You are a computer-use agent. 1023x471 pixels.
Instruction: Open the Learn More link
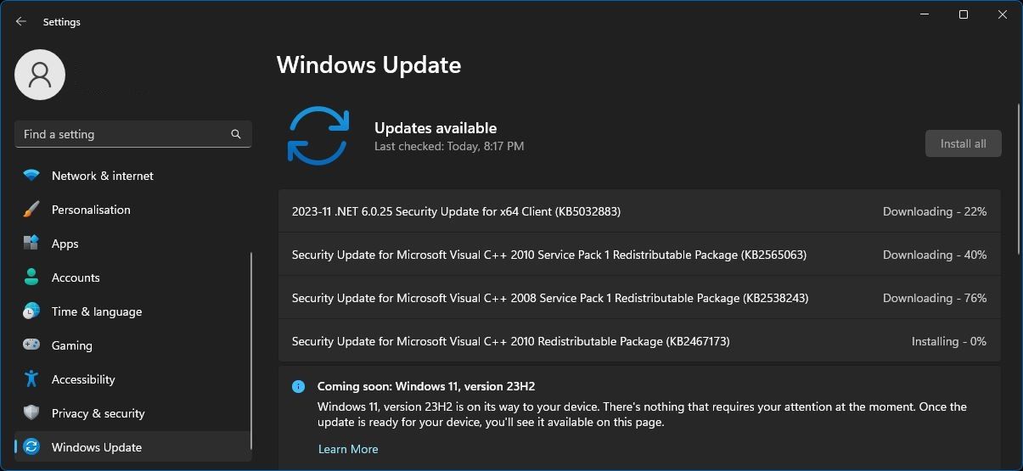(x=348, y=449)
